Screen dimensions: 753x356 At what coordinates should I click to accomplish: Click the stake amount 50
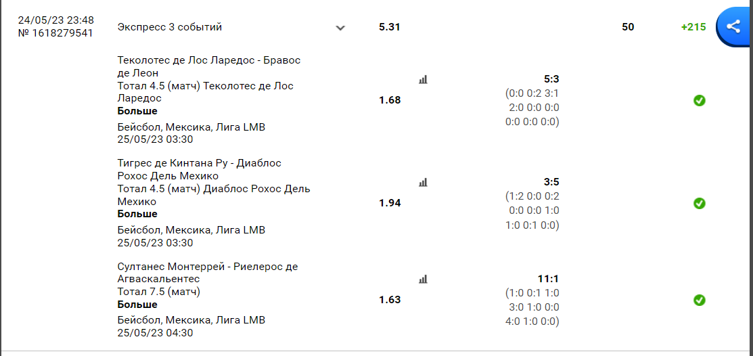click(x=628, y=27)
